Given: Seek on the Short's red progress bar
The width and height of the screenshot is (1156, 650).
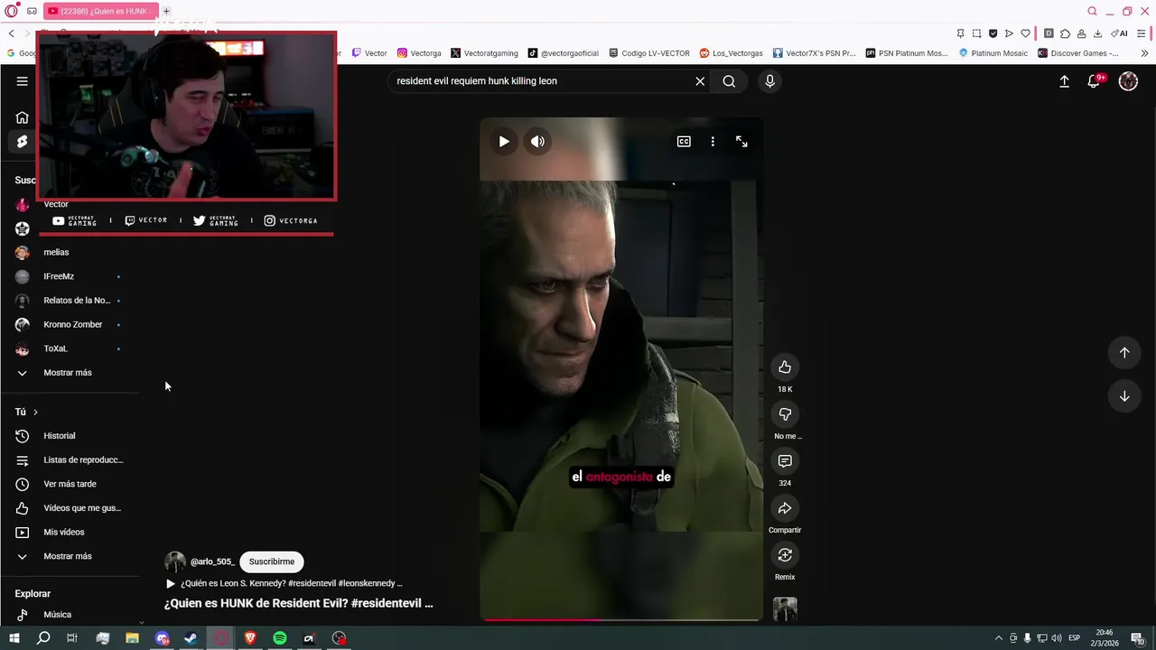Looking at the screenshot, I should coord(621,619).
